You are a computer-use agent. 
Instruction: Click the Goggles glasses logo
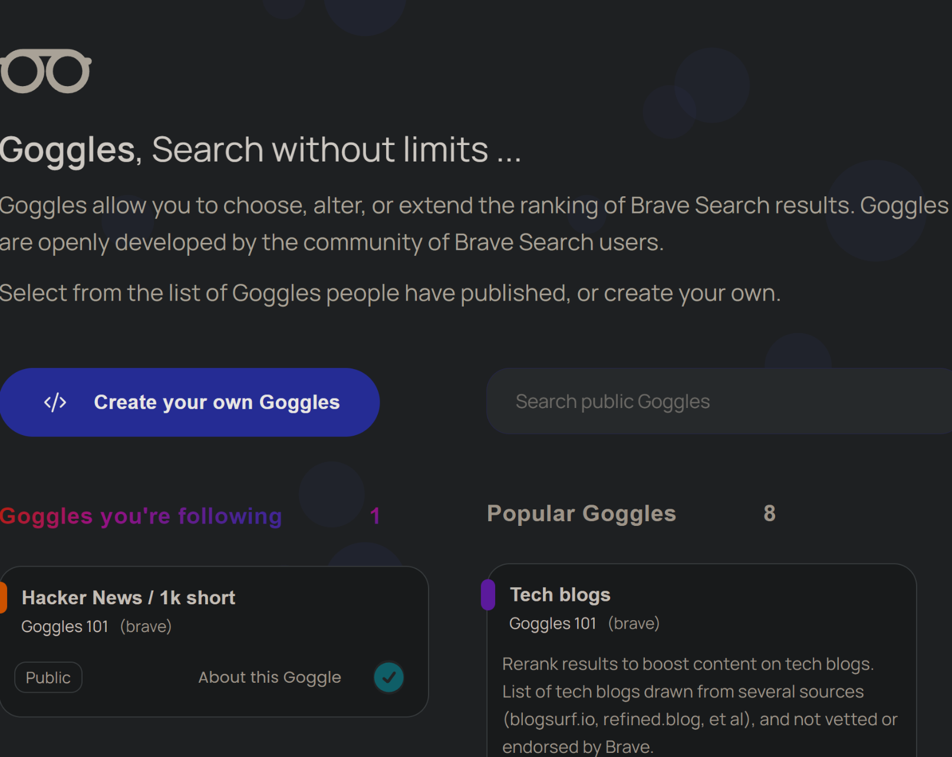[45, 71]
